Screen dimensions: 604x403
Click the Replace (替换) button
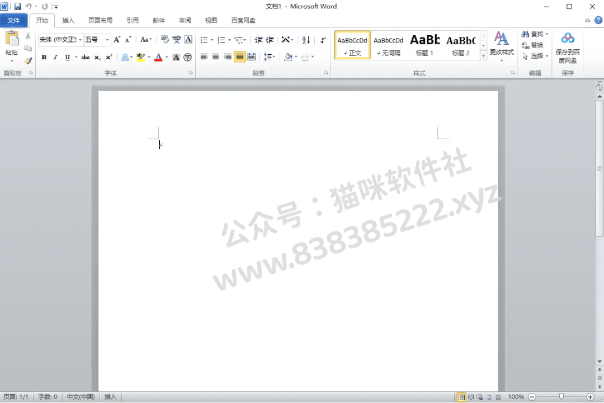click(x=533, y=45)
